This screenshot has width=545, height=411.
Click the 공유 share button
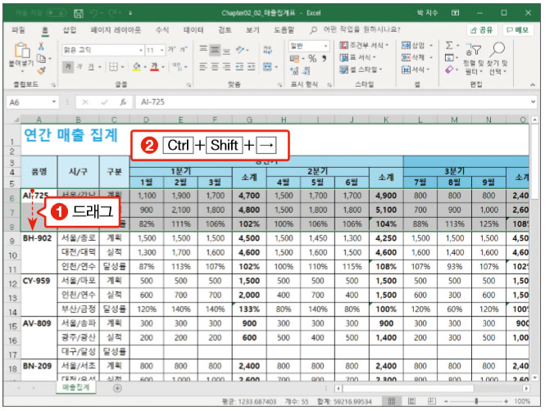tap(482, 30)
